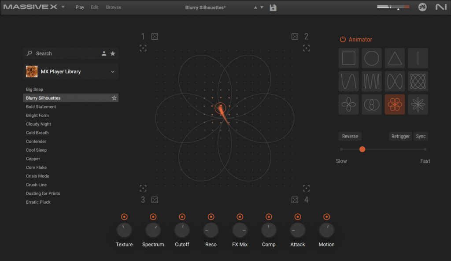Click the corner 2 capture frame icon
Viewport: 451px width, 261px height.
point(307,48)
